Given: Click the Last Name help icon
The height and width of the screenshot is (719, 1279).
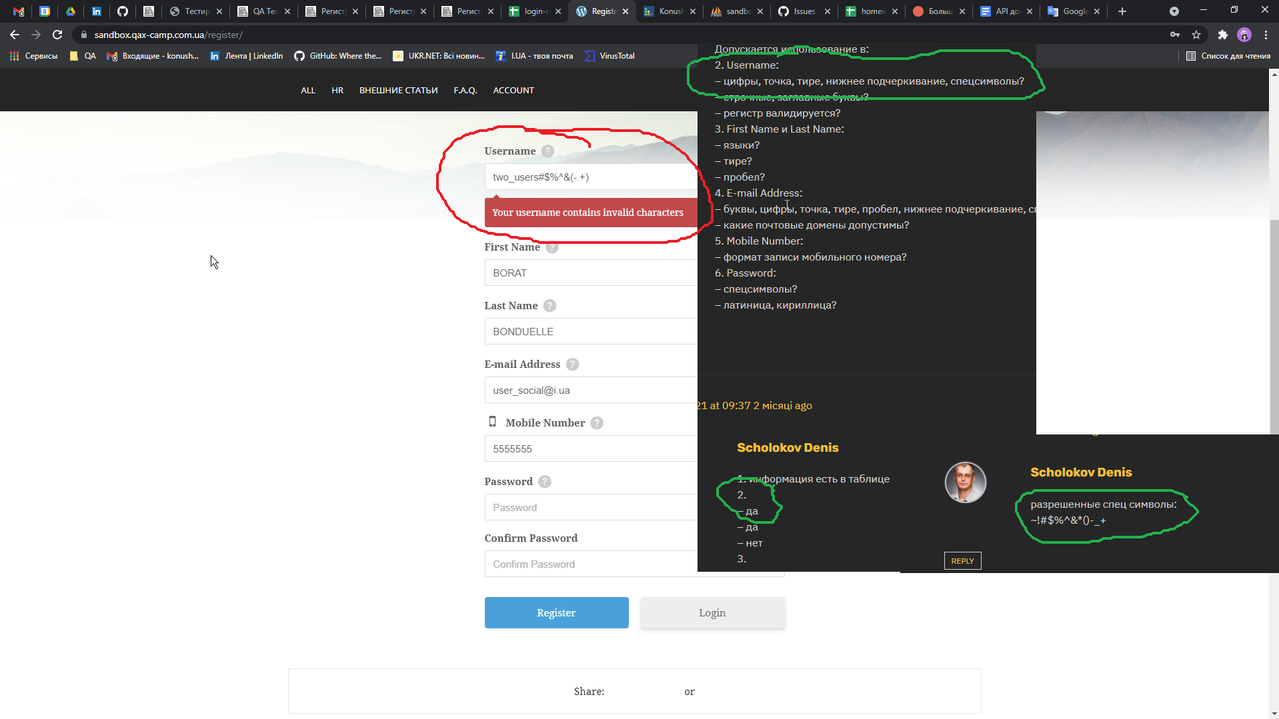Looking at the screenshot, I should point(549,306).
